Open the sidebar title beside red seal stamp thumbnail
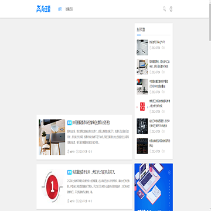This screenshot has width=211, height=211. [x=160, y=104]
